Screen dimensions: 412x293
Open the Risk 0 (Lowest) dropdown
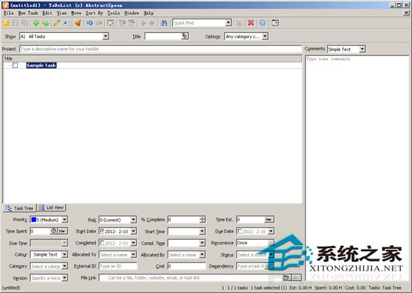click(x=133, y=220)
